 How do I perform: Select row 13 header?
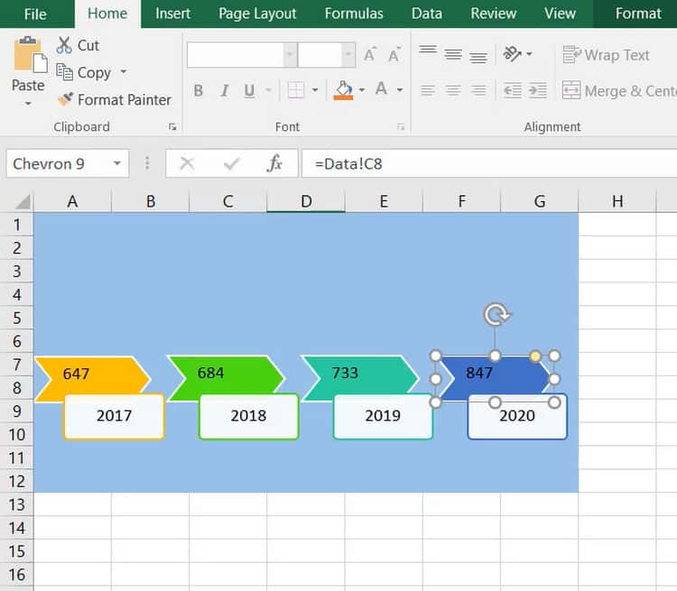tap(16, 504)
